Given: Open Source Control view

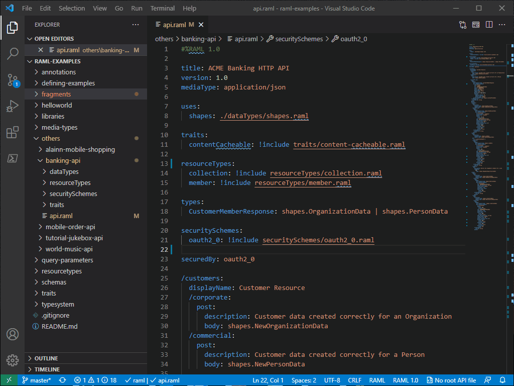Looking at the screenshot, I should pos(13,80).
